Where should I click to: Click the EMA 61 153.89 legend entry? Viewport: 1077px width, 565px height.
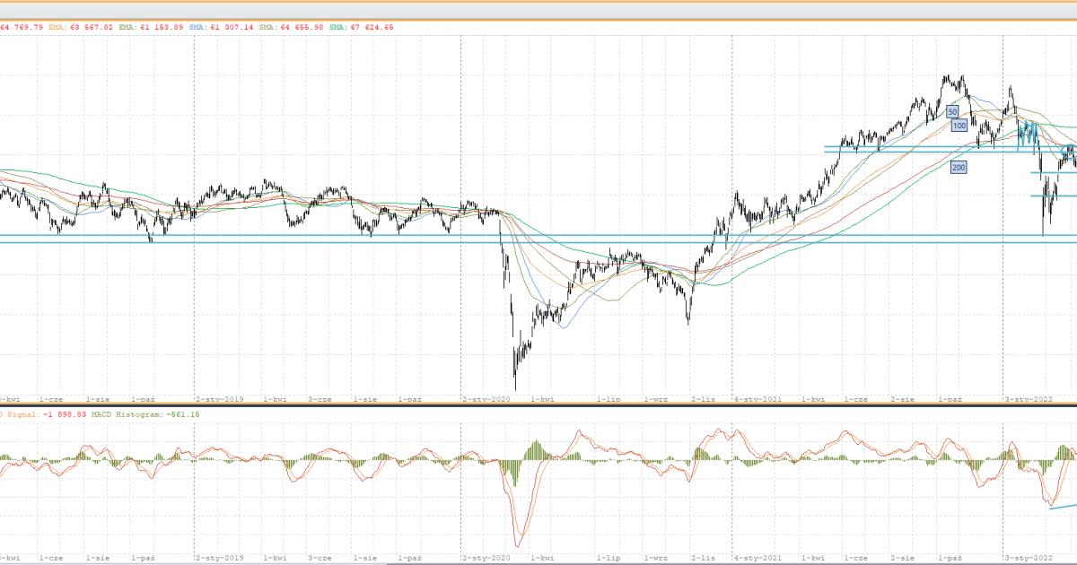coord(152,28)
